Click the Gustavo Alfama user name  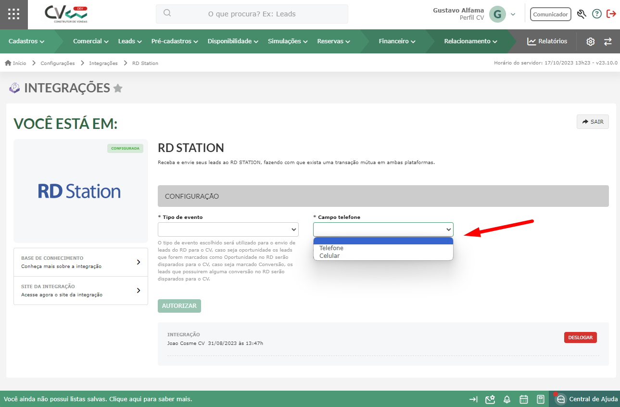click(x=458, y=11)
